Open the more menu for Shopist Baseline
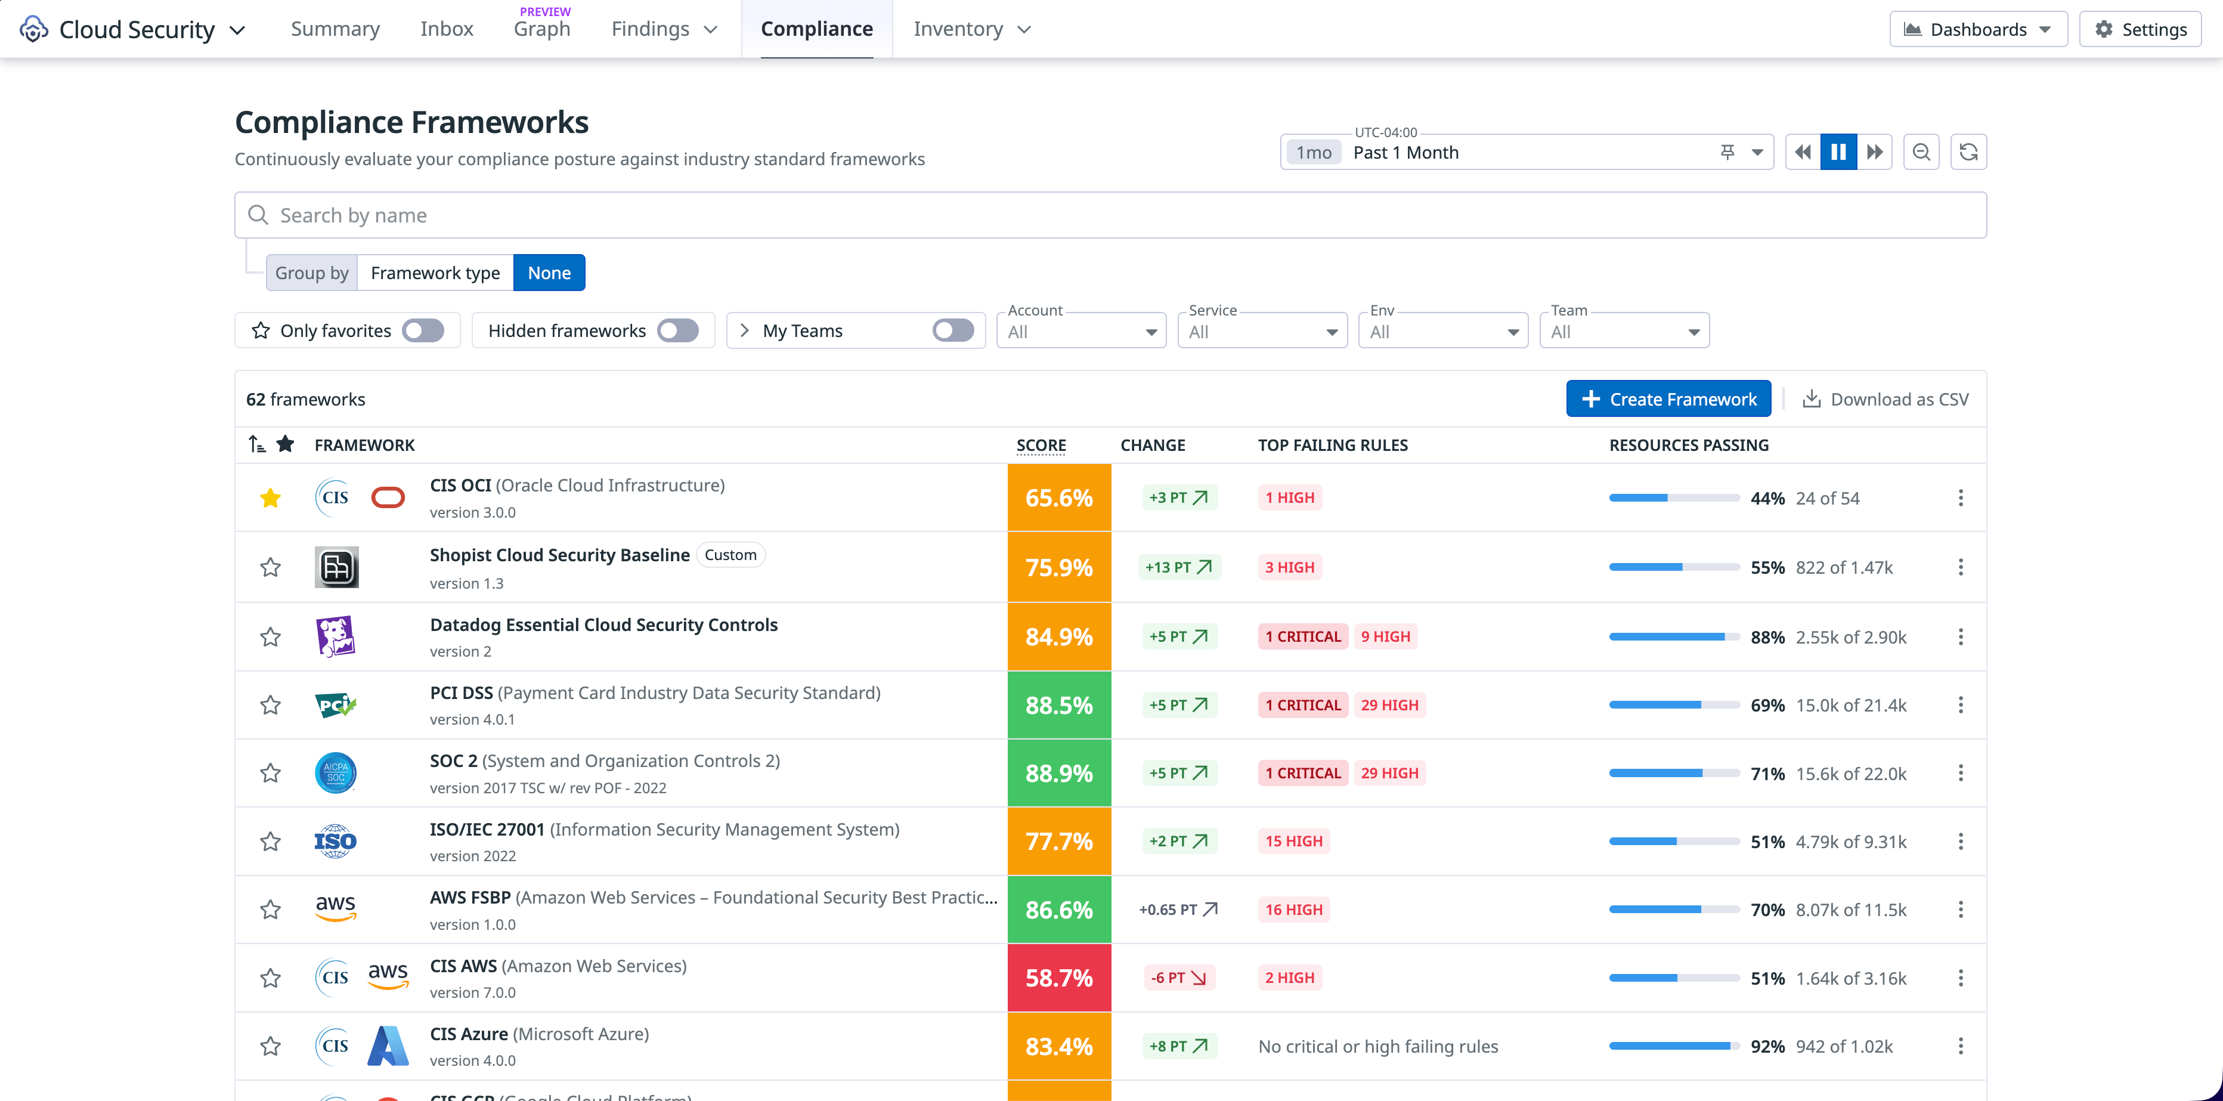Image resolution: width=2223 pixels, height=1101 pixels. 1960,567
